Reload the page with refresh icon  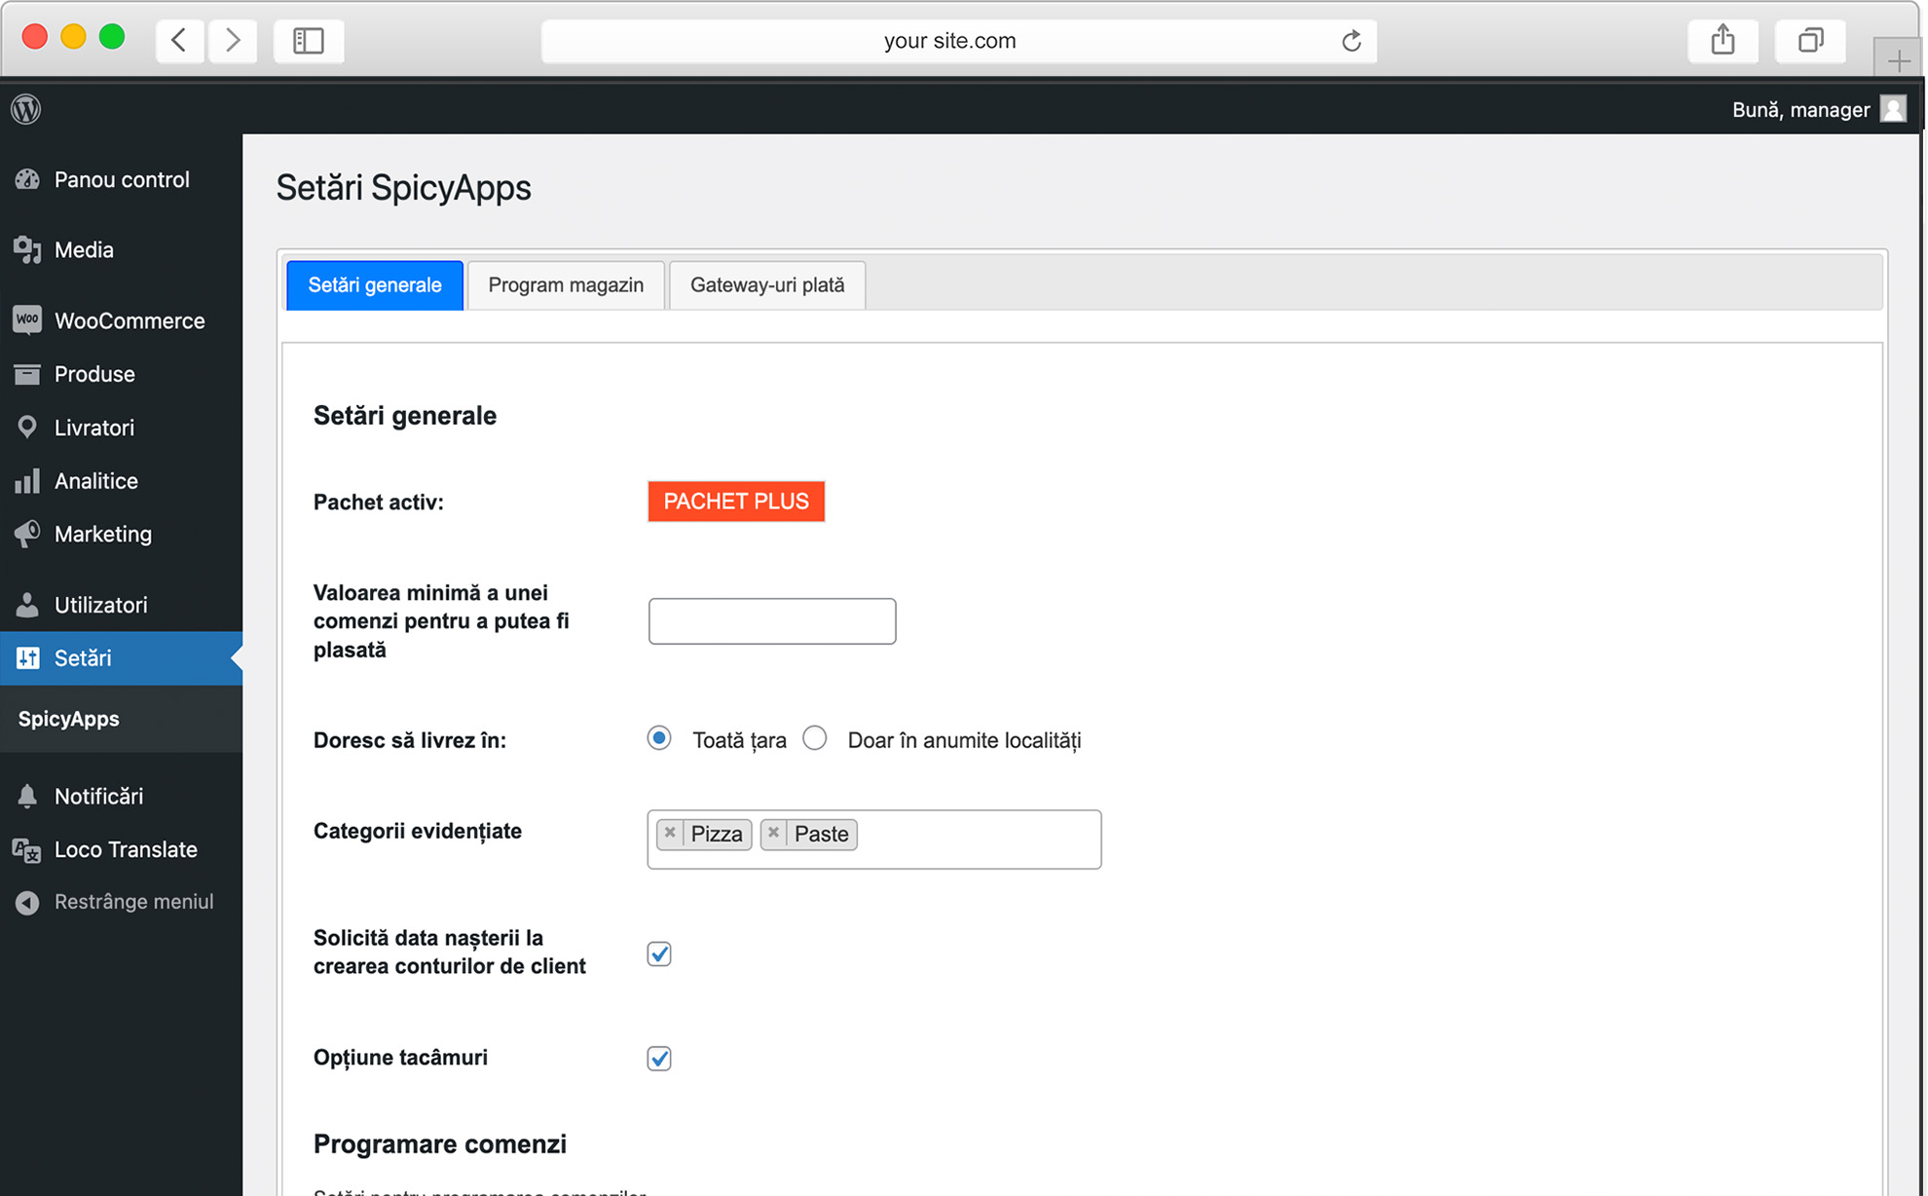tap(1351, 41)
